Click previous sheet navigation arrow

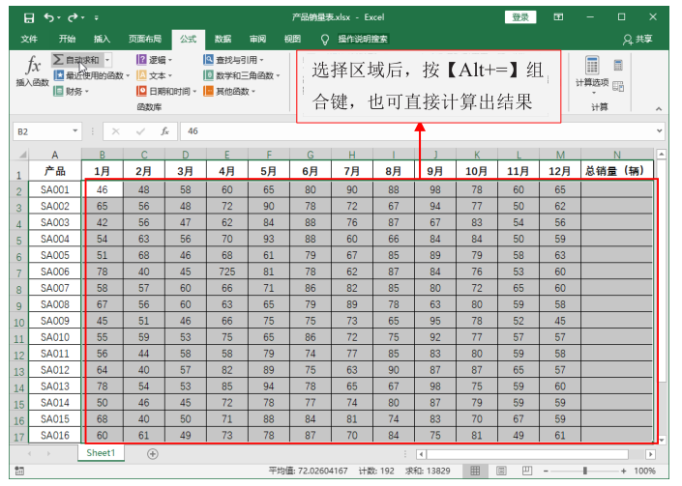[30, 454]
